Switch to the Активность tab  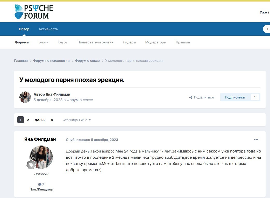pos(48,29)
